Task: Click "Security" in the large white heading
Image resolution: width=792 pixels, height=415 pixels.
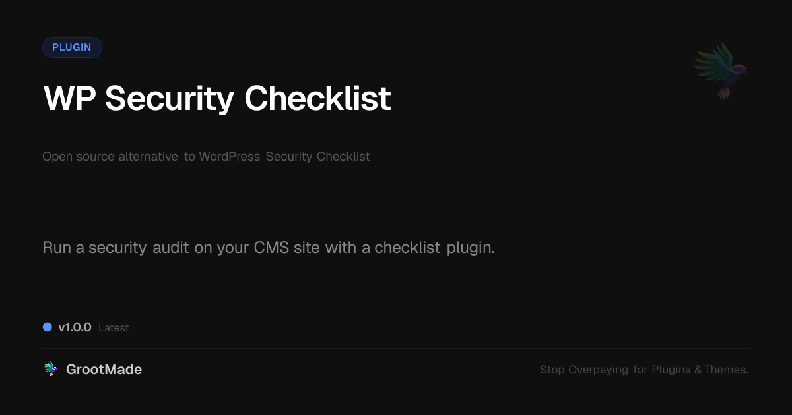Action: coord(169,99)
